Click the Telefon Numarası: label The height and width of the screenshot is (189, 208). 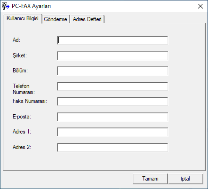click(24, 89)
